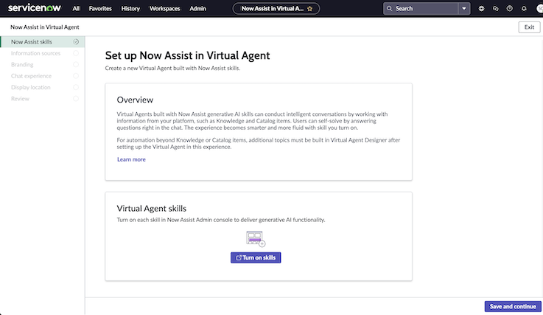The image size is (543, 315).
Task: Expand the search scope dropdown arrow
Action: click(464, 8)
